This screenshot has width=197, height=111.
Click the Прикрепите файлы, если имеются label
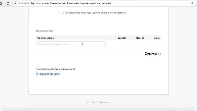[55, 69]
